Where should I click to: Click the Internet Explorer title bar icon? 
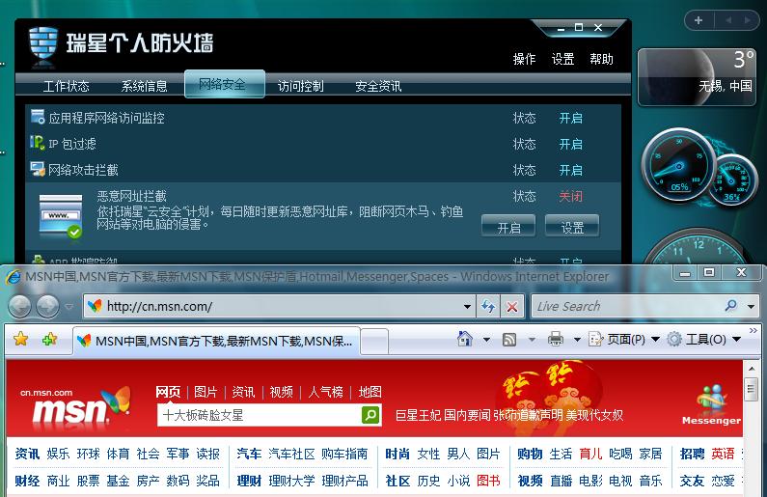point(14,276)
